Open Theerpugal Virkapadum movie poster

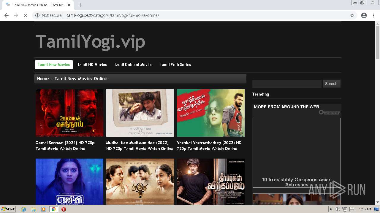point(211,182)
